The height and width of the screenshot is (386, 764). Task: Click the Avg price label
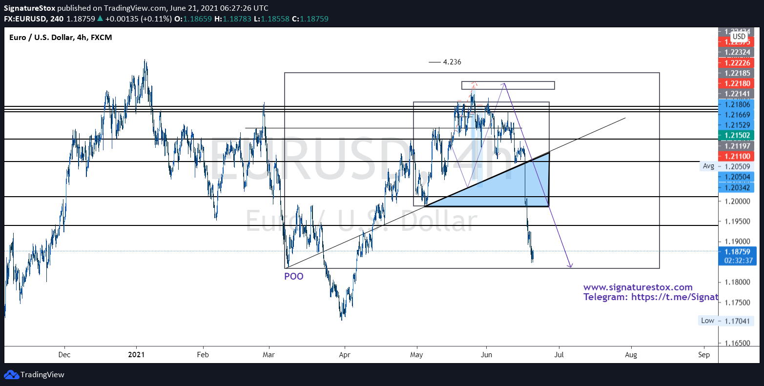coord(708,166)
